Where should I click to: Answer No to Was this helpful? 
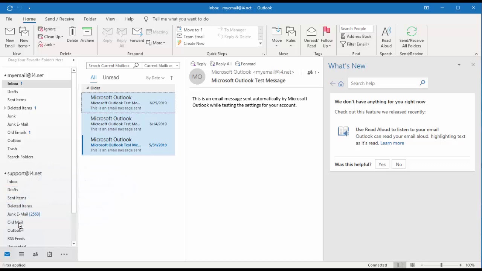coord(399,164)
